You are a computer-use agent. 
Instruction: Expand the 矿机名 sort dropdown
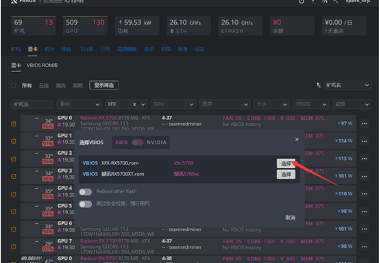coord(347,85)
